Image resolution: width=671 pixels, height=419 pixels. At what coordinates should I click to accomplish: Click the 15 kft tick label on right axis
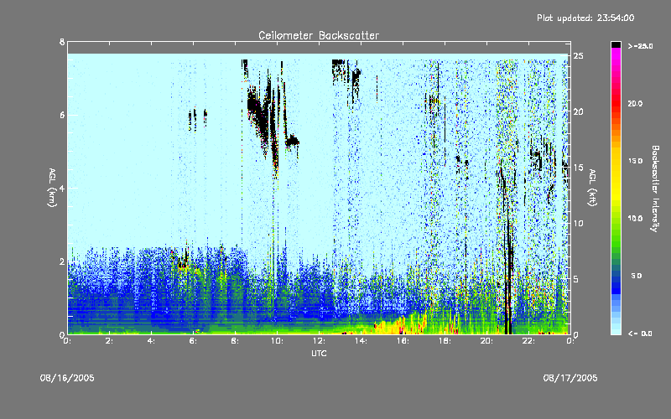(578, 168)
